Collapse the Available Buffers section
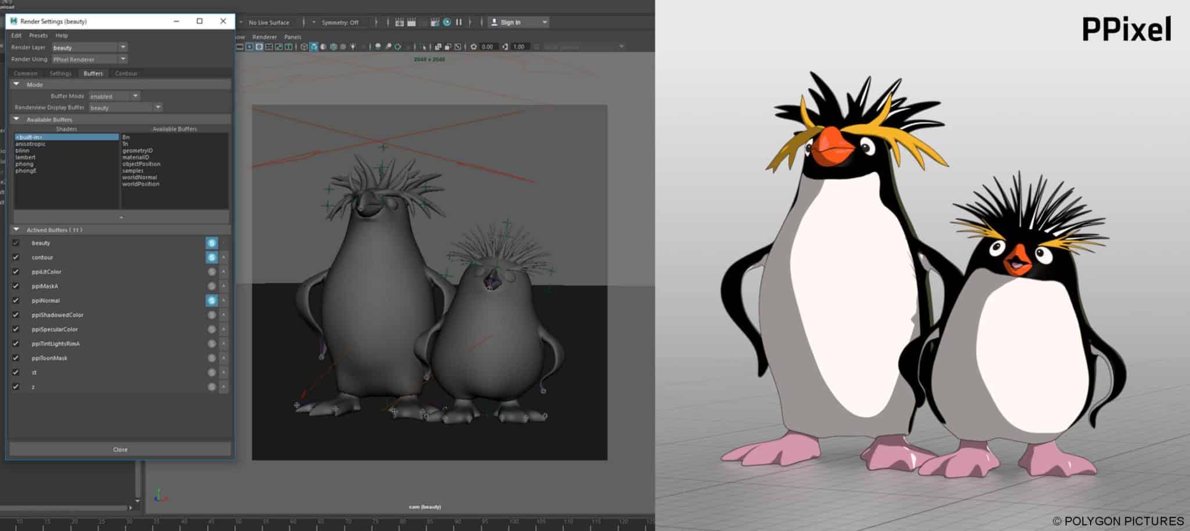The height and width of the screenshot is (531, 1190). pos(16,119)
